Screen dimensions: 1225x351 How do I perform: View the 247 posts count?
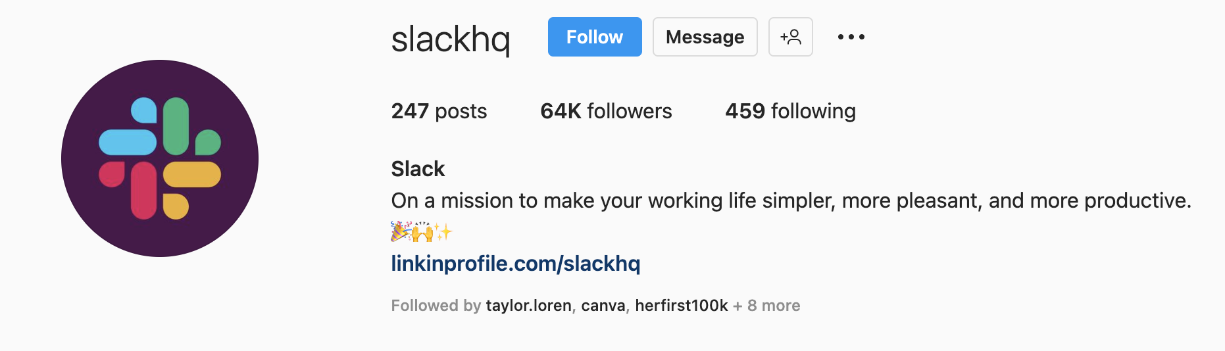[x=439, y=111]
